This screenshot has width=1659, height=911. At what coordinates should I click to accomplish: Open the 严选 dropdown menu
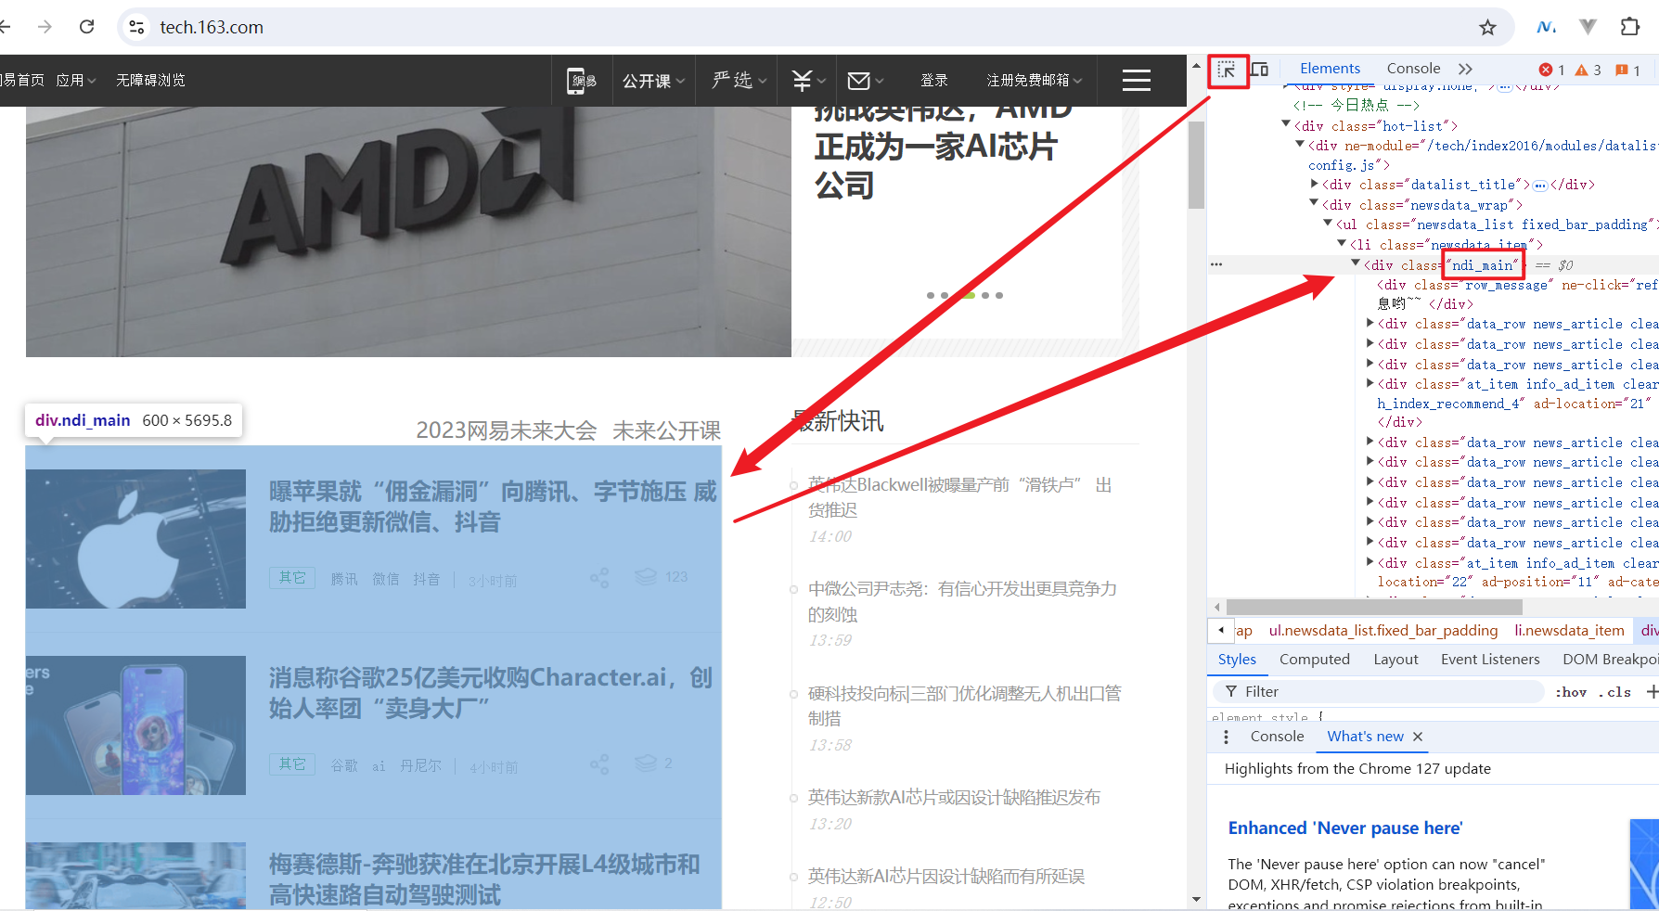point(739,81)
